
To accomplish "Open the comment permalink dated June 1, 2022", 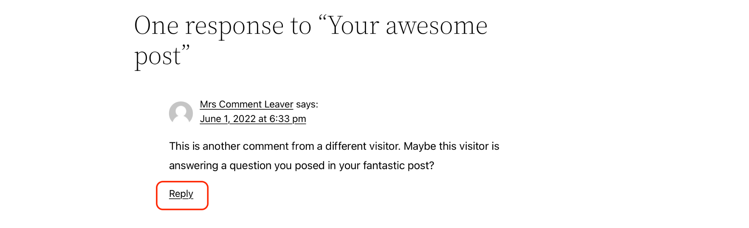I will [x=253, y=119].
